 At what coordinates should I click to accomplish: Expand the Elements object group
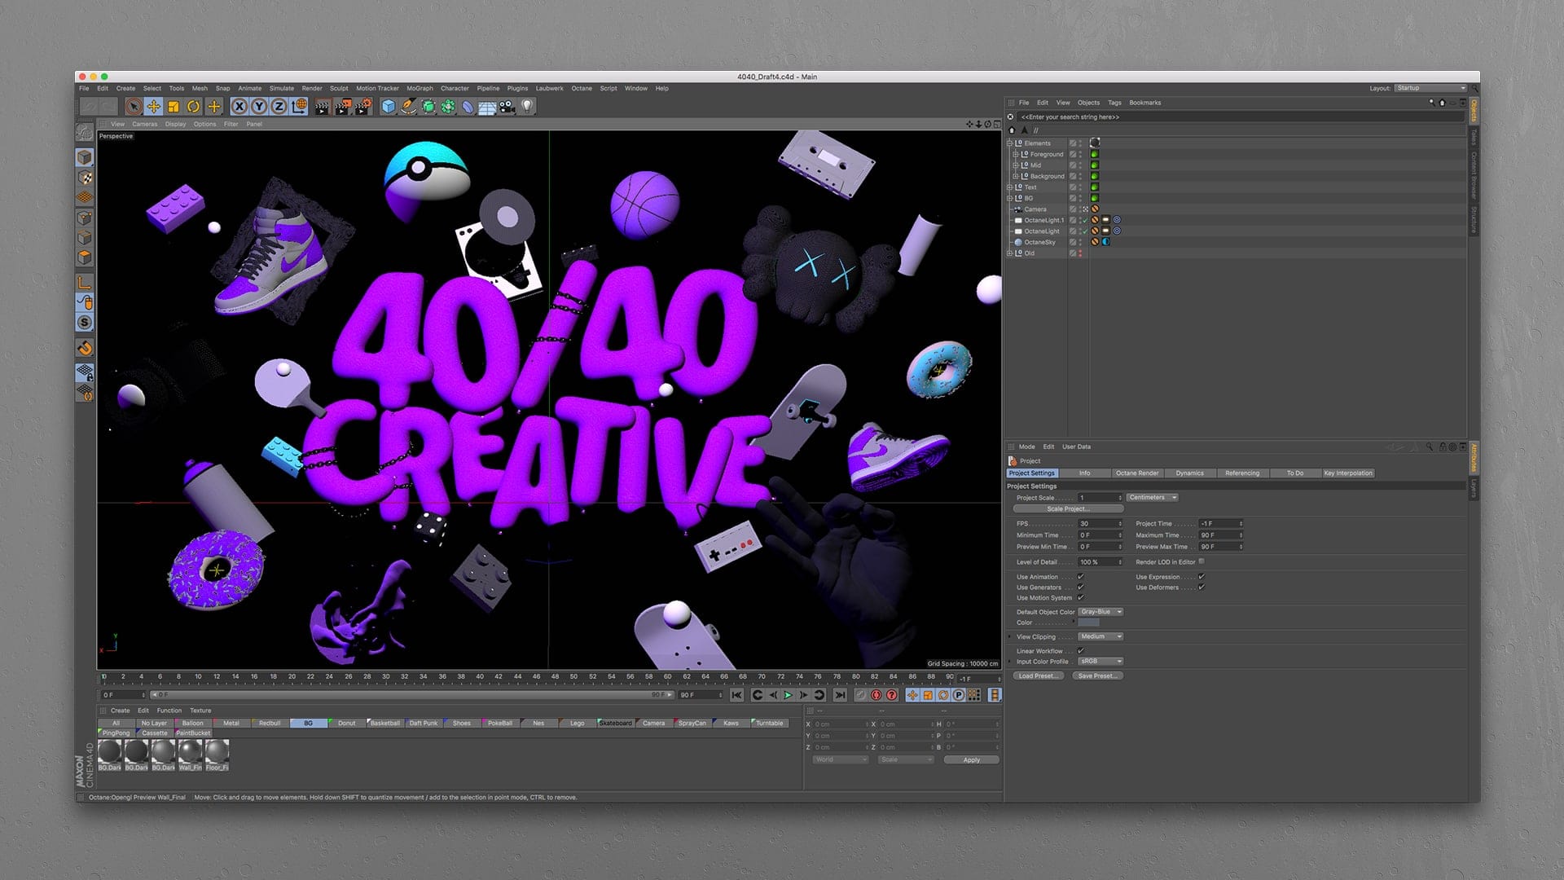point(1009,143)
